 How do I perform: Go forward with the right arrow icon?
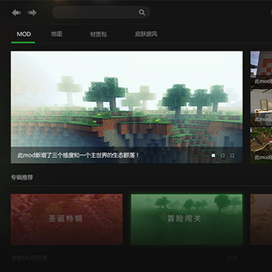click(x=32, y=13)
